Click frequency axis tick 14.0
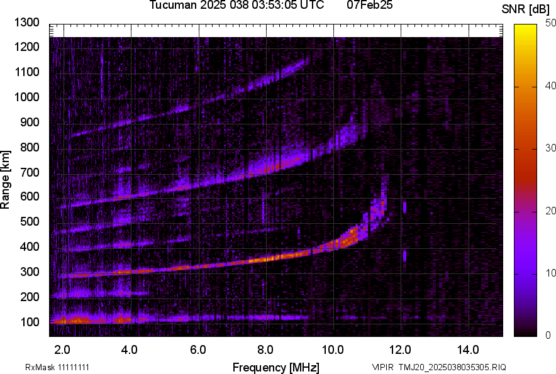The image size is (556, 374). pyautogui.click(x=468, y=350)
